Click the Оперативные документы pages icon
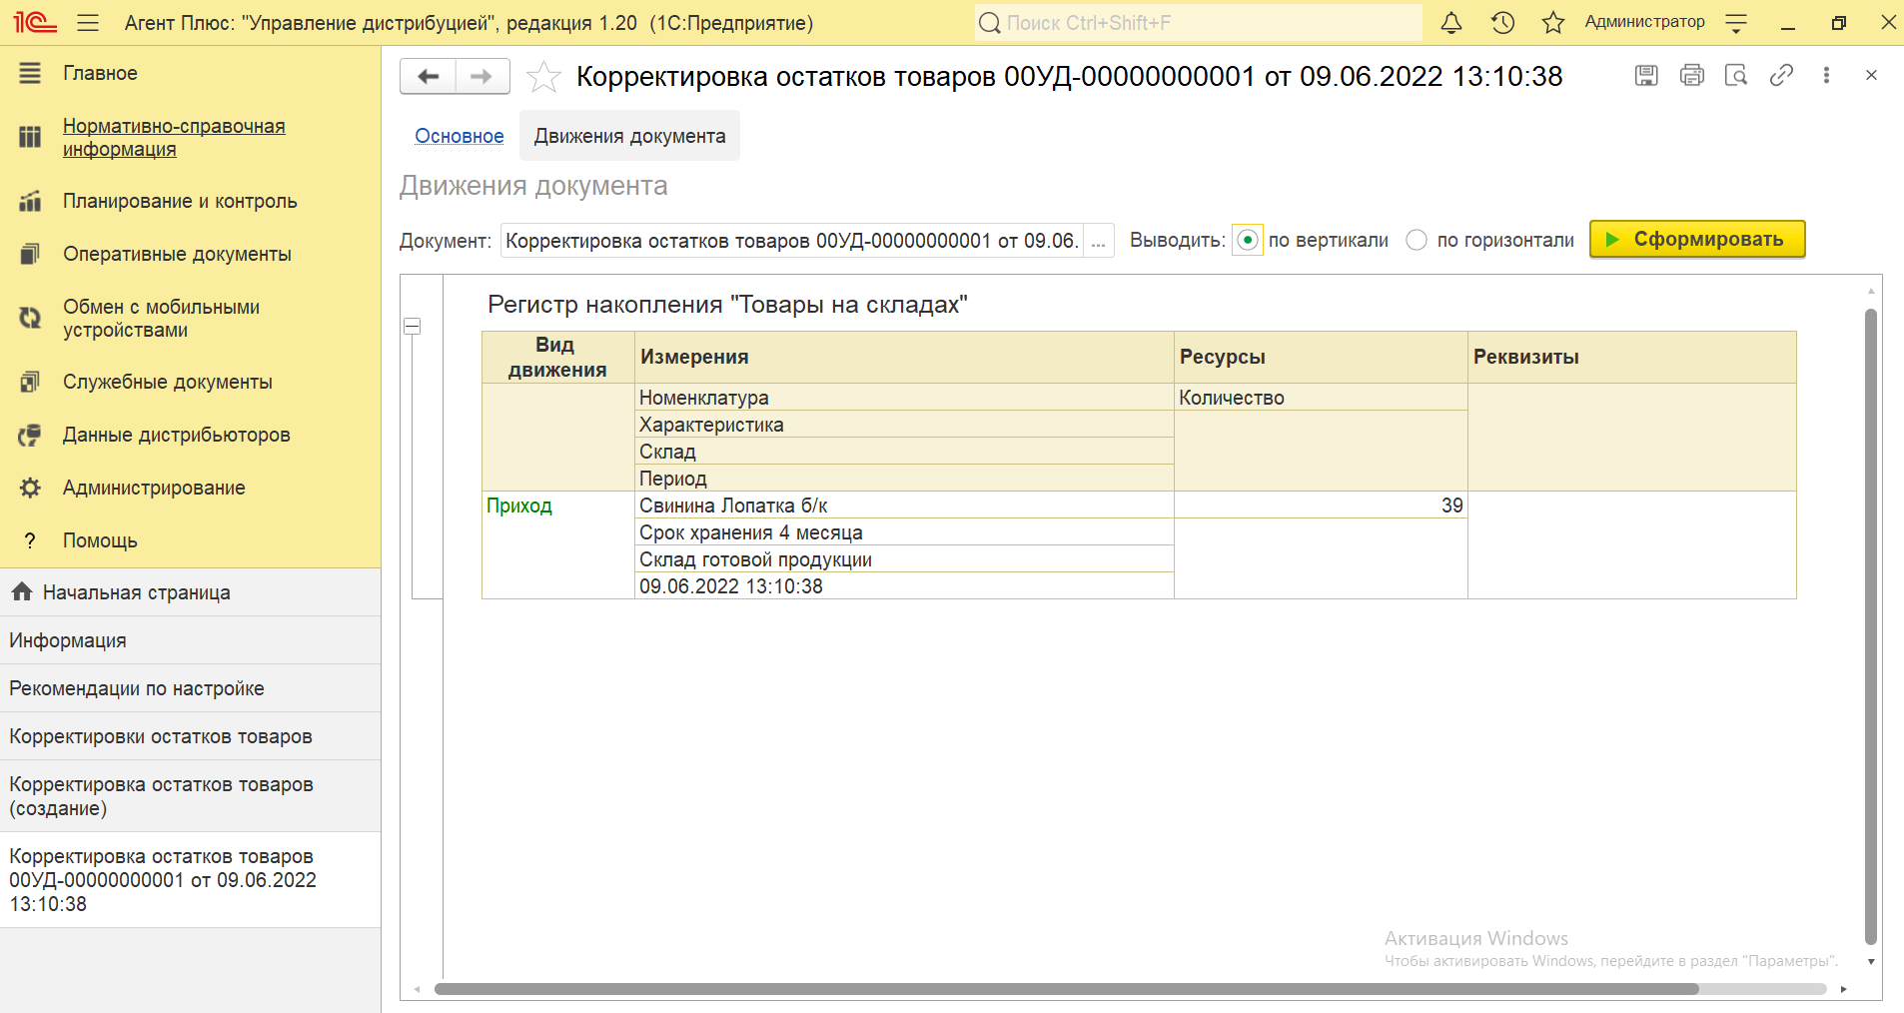 (30, 254)
